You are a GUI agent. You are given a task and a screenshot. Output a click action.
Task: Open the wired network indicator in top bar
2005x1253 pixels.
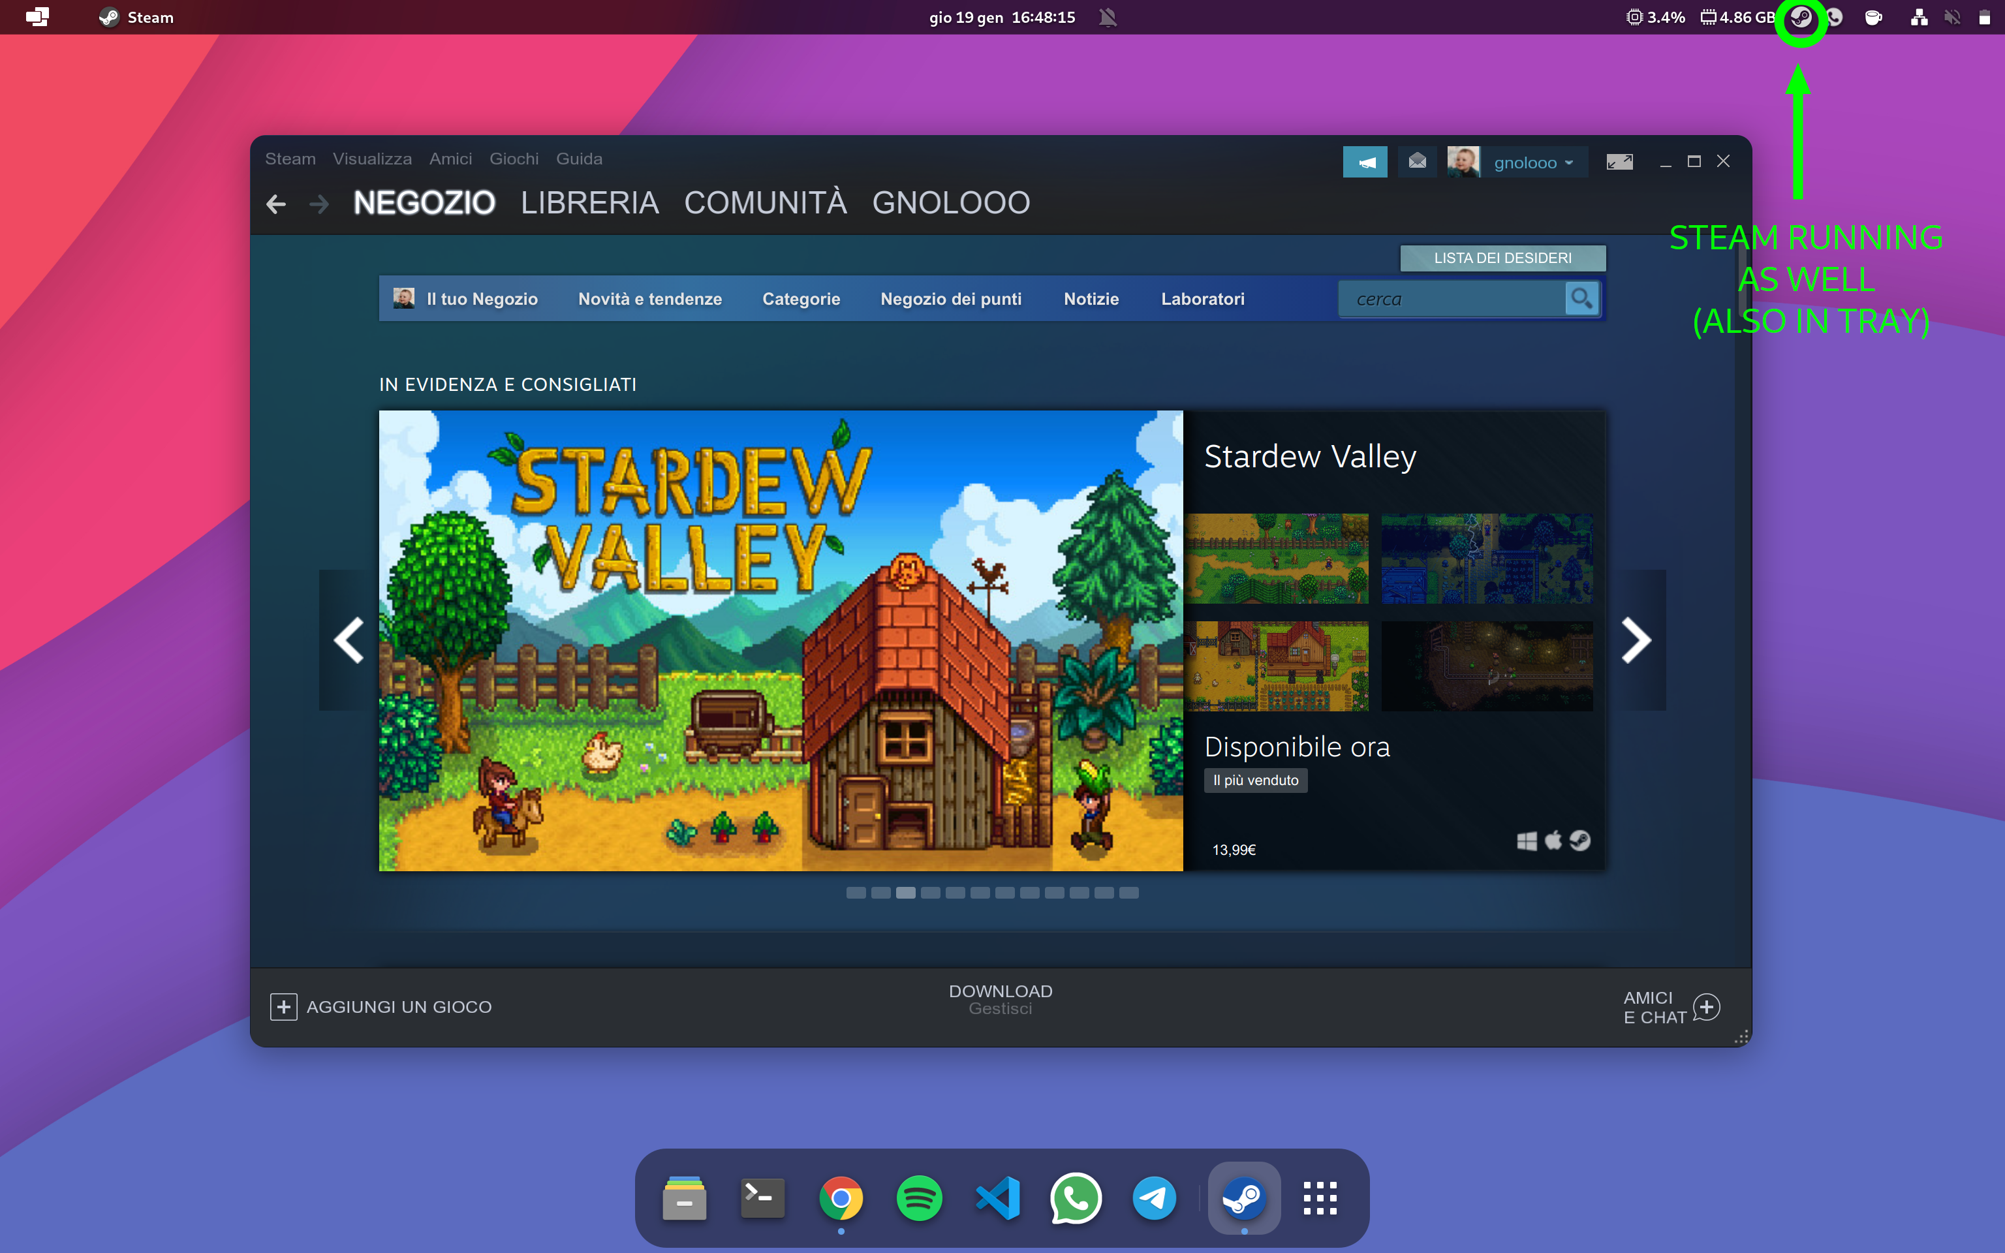(1919, 18)
